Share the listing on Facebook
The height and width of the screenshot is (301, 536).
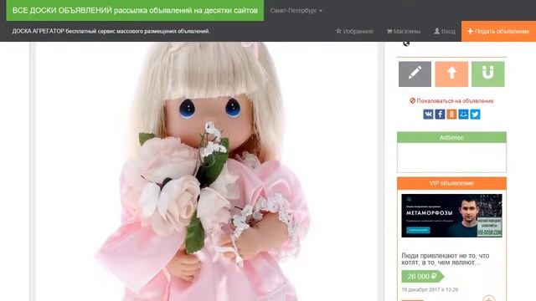(440, 114)
